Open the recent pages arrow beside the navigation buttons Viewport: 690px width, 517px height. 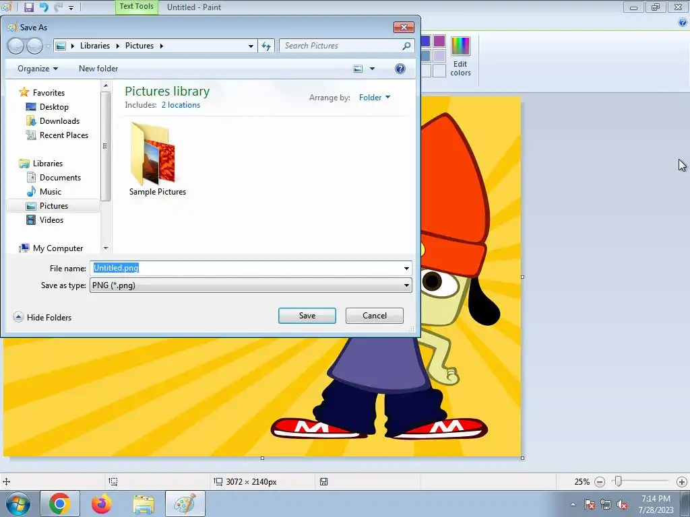(48, 46)
